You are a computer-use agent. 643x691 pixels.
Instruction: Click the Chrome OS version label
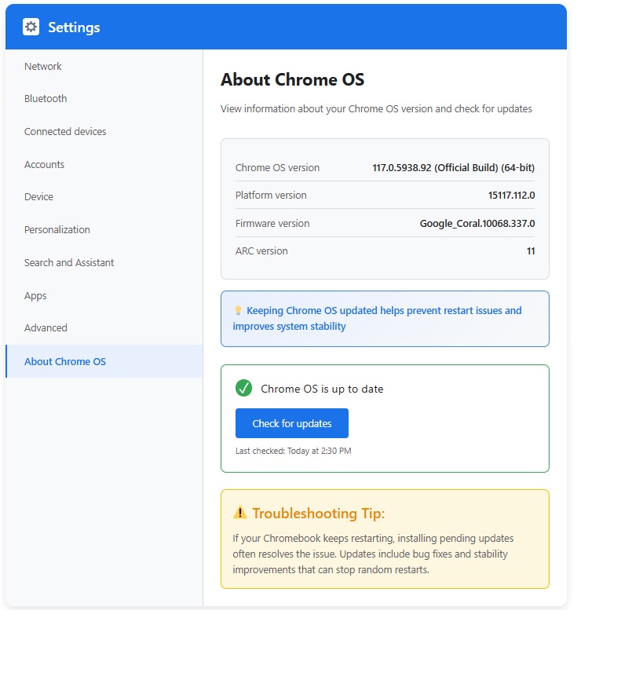pyautogui.click(x=277, y=168)
